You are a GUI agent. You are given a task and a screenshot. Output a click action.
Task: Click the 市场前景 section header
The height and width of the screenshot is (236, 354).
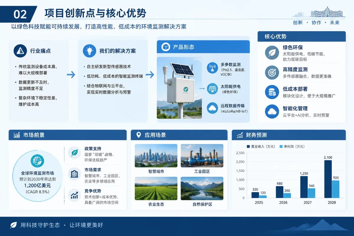click(68, 135)
